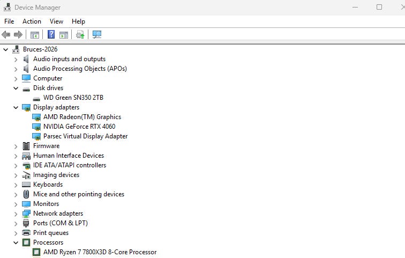This screenshot has width=405, height=258.
Task: Select AMD Radeon(TM) Graphics text
Action: (82, 117)
